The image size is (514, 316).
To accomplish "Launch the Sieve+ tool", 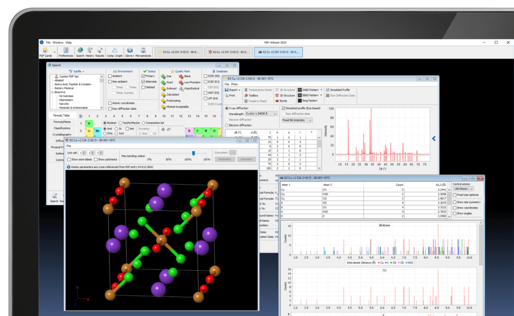I will pos(130,52).
